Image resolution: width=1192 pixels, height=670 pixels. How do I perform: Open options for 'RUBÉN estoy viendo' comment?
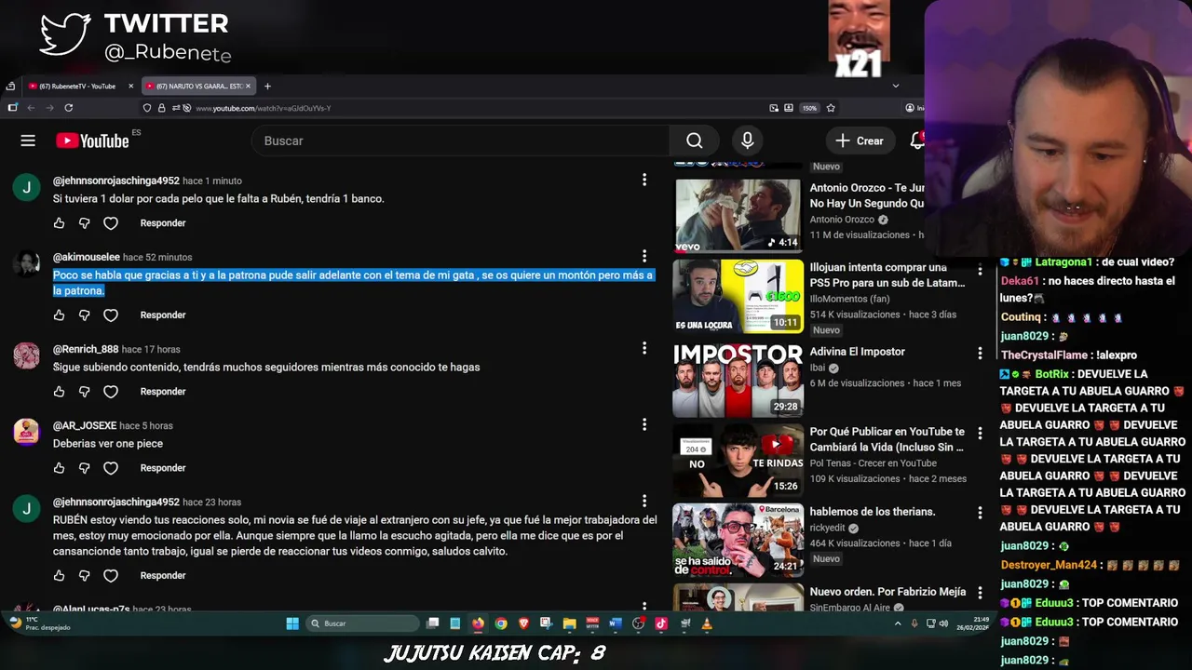point(644,501)
